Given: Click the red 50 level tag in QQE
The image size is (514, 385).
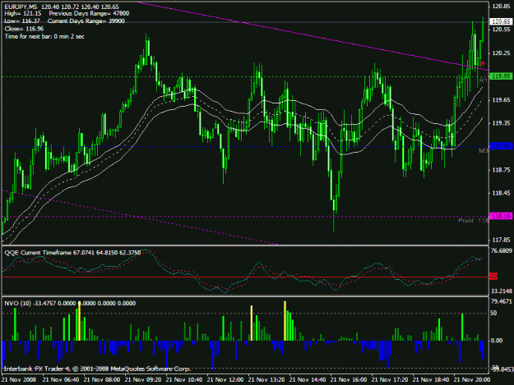Looking at the screenshot, I should [x=493, y=277].
